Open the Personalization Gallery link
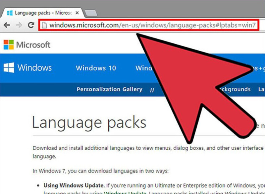Image resolution: width=265 pixels, height=194 pixels. coord(110,89)
